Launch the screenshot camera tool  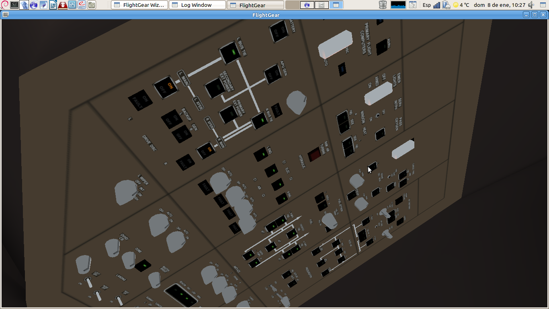(x=92, y=5)
